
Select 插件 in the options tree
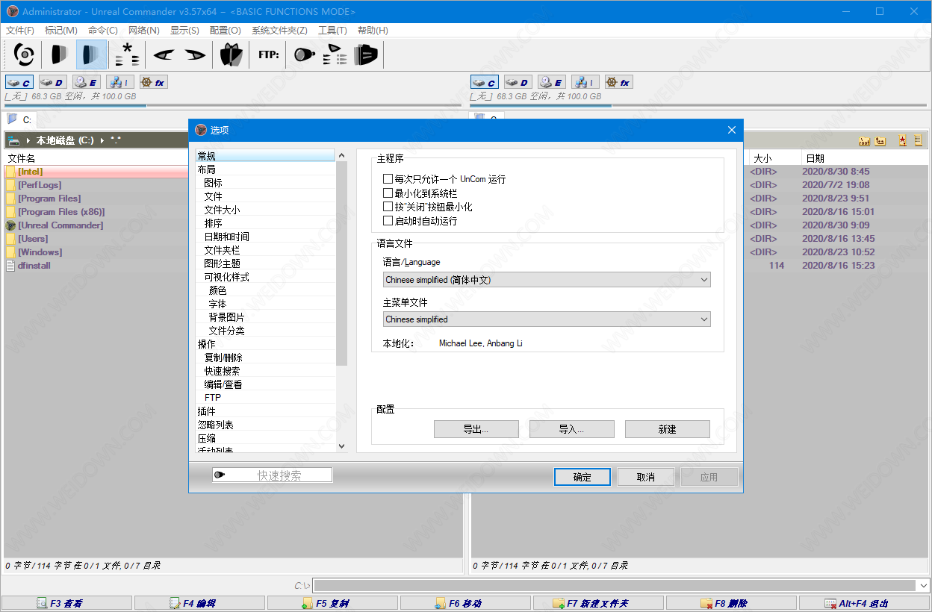[x=207, y=411]
